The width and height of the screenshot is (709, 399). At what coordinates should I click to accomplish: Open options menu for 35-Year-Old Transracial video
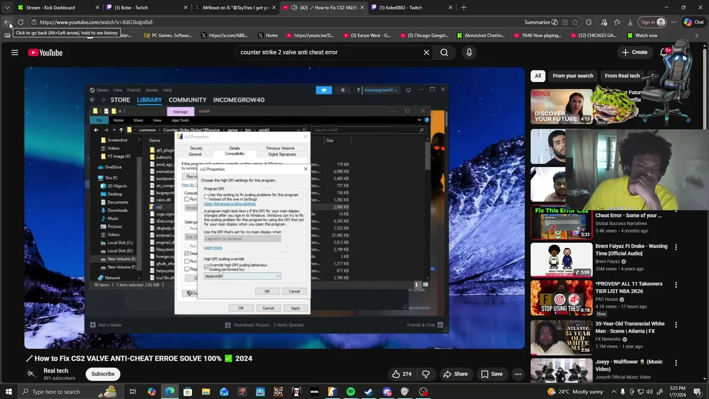(676, 325)
